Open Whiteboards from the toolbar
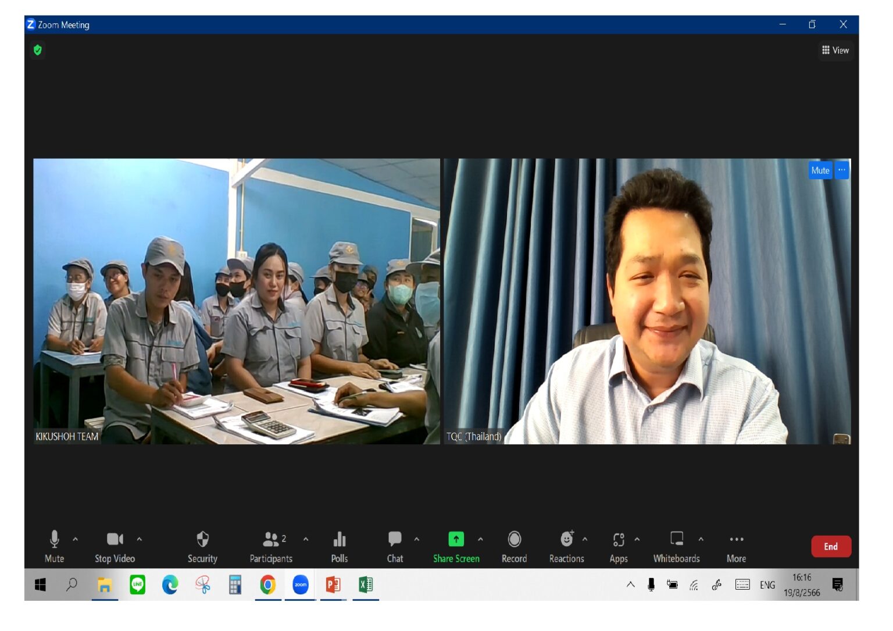The image size is (893, 631). pyautogui.click(x=676, y=540)
